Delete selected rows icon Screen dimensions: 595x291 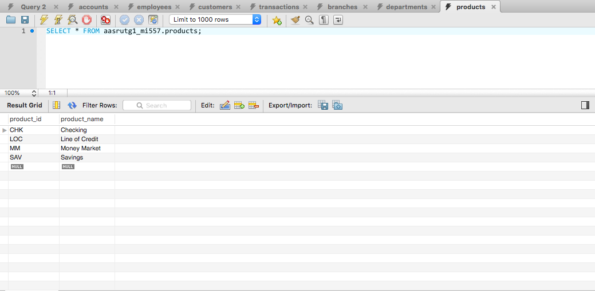click(x=254, y=105)
